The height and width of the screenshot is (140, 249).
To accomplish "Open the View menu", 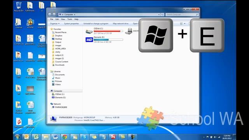I will pos(63,19).
